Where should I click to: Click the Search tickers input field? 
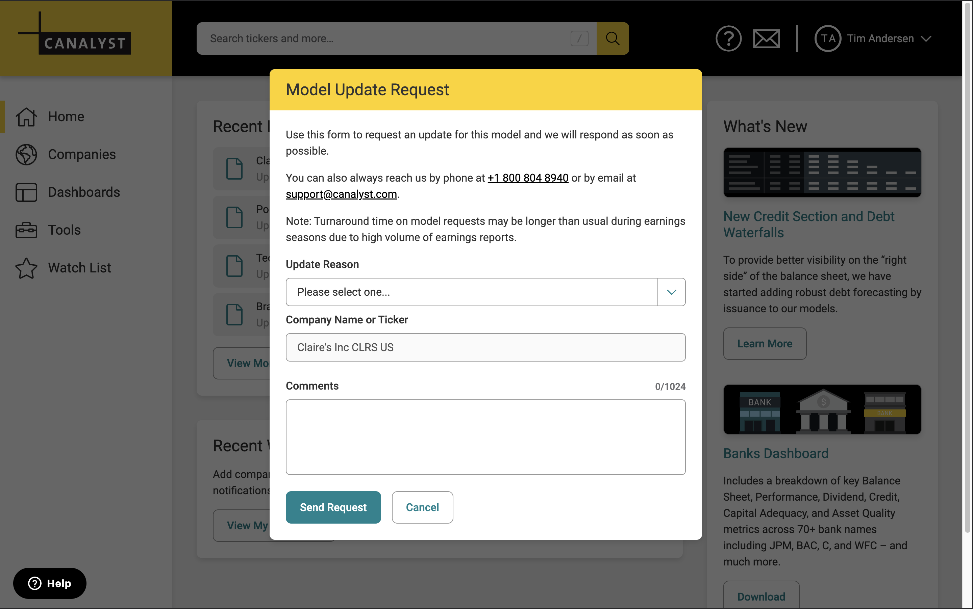[x=387, y=39]
